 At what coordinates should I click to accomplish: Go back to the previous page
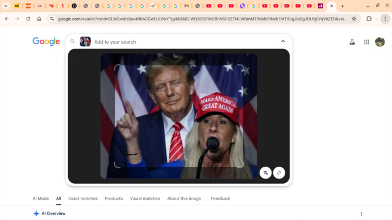[x=7, y=19]
